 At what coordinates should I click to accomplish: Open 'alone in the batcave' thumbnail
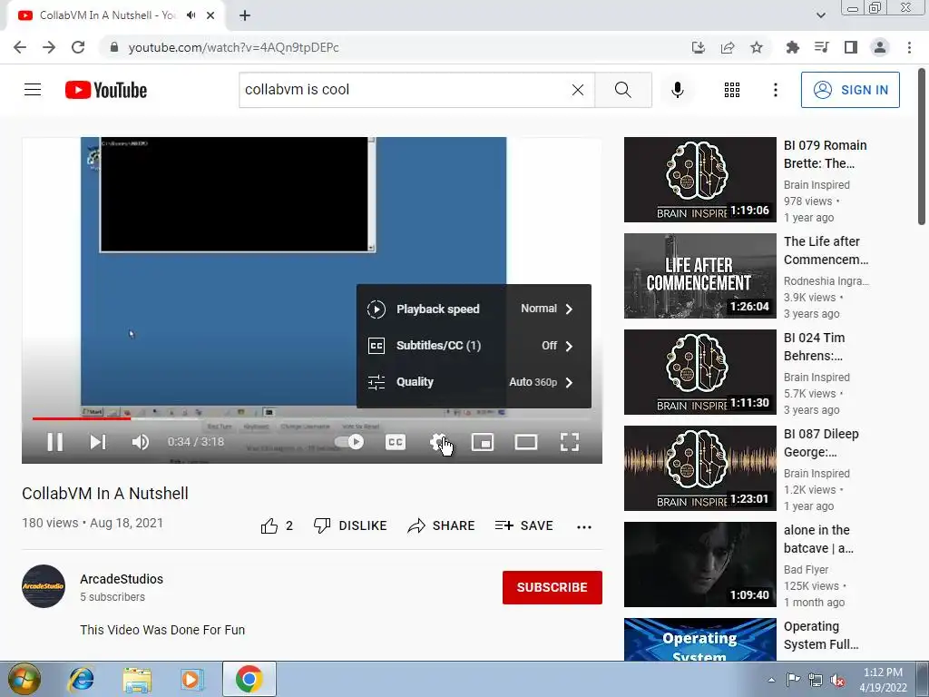699,564
